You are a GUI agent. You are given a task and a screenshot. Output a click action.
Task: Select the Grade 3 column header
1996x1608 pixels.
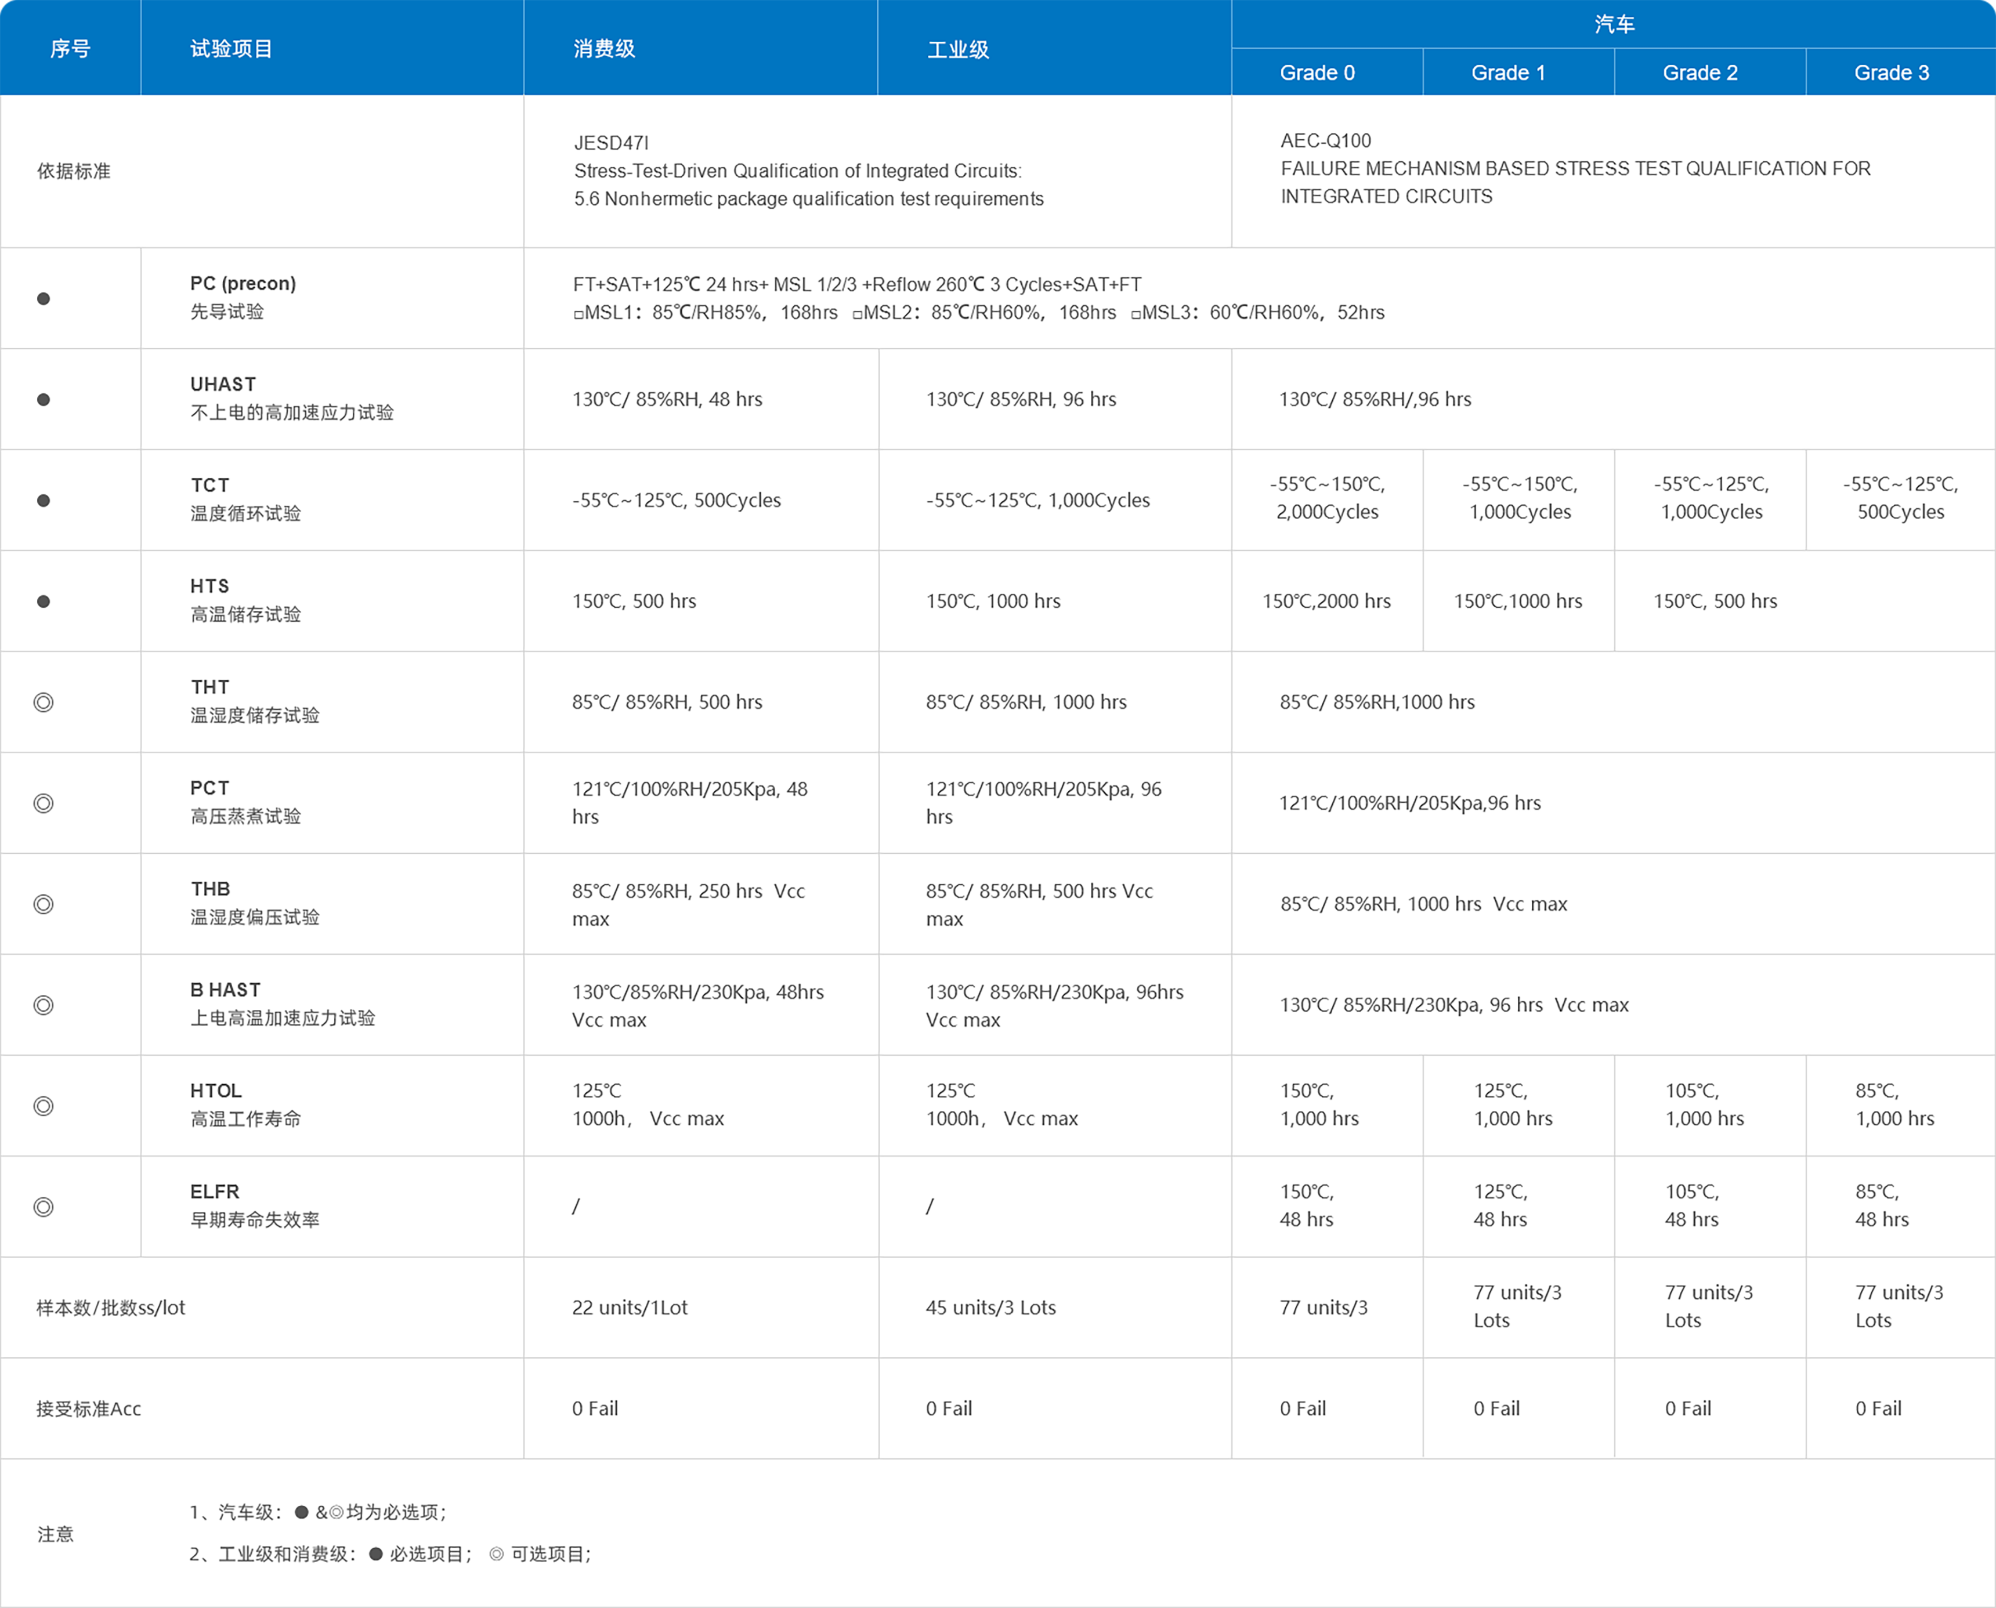click(1892, 73)
